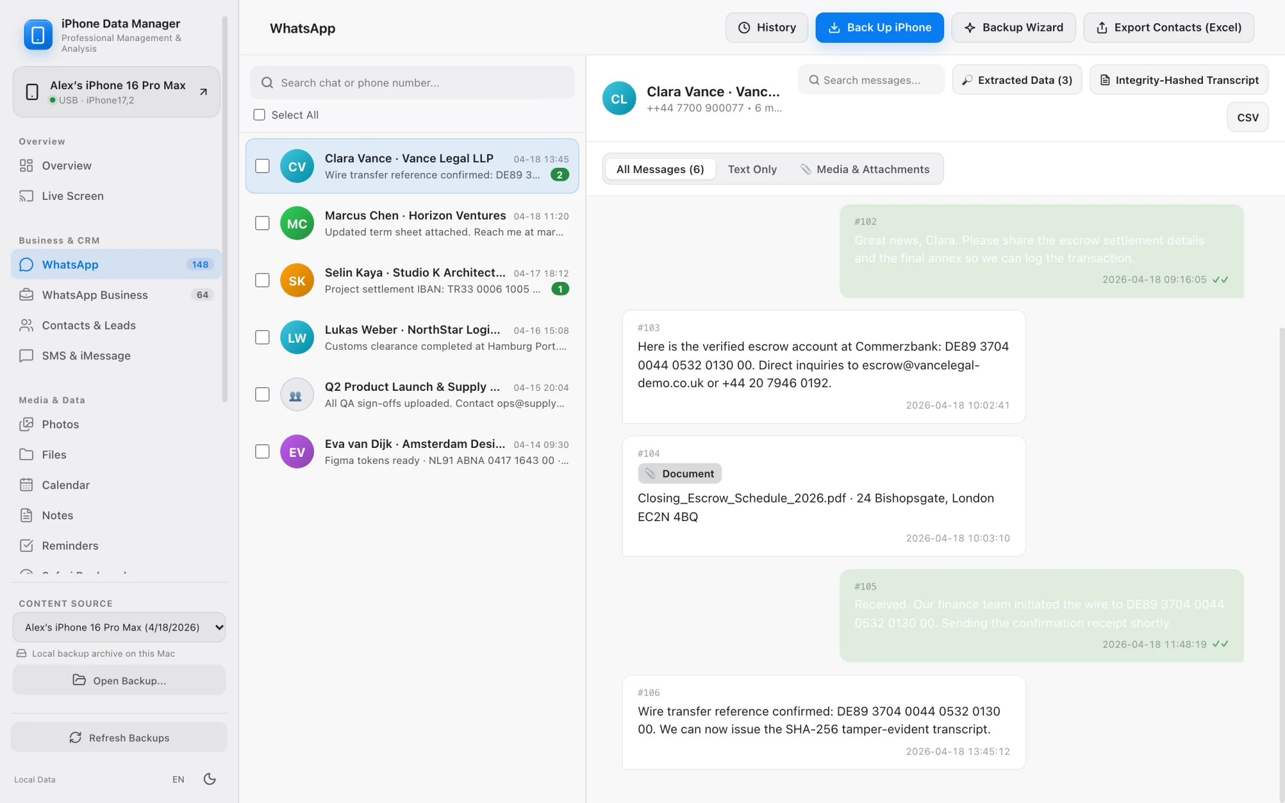Click the device pop-out arrow icon
Viewport: 1285px width, 803px height.
click(x=203, y=92)
